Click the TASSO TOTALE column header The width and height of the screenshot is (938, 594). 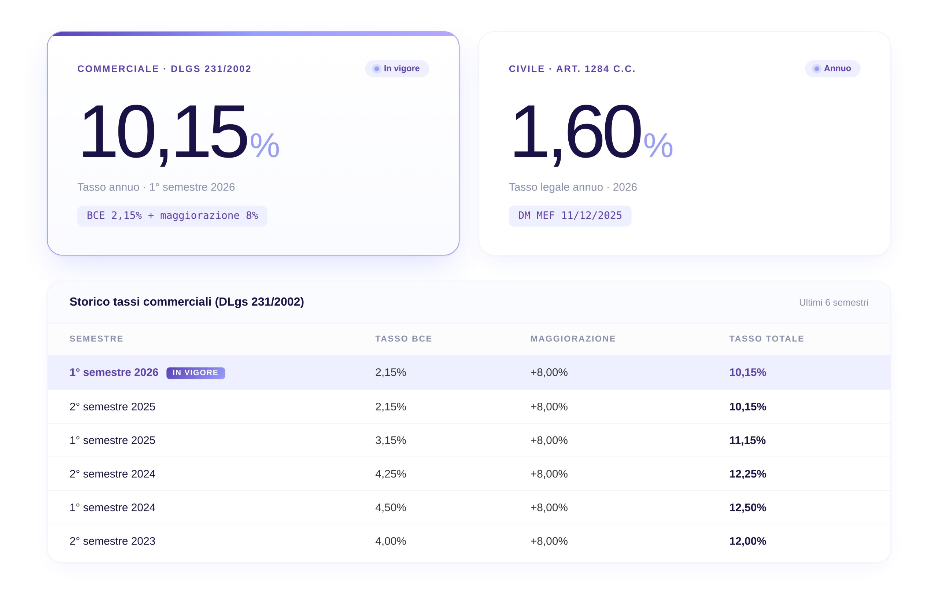pyautogui.click(x=767, y=339)
